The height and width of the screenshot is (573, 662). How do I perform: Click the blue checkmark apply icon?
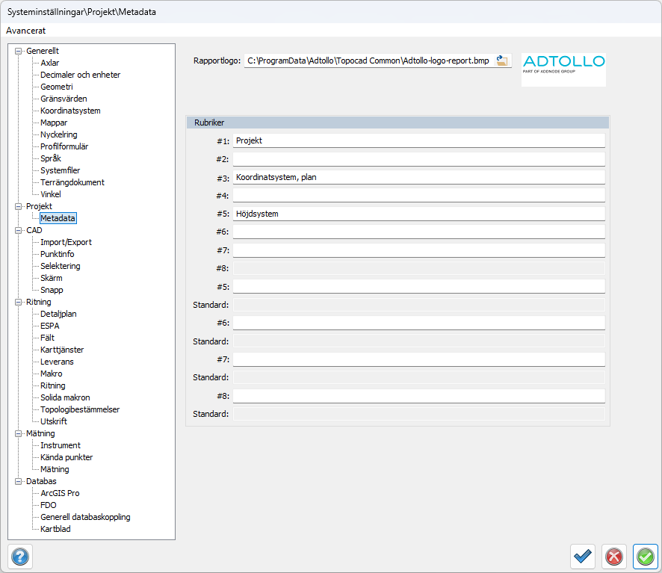click(583, 557)
